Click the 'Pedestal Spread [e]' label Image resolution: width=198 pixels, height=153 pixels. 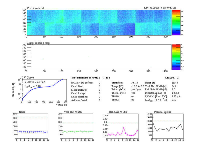click(x=155, y=93)
